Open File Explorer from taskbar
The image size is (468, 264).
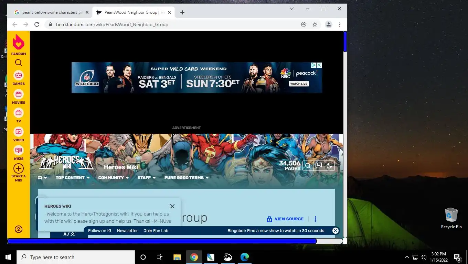(177, 257)
